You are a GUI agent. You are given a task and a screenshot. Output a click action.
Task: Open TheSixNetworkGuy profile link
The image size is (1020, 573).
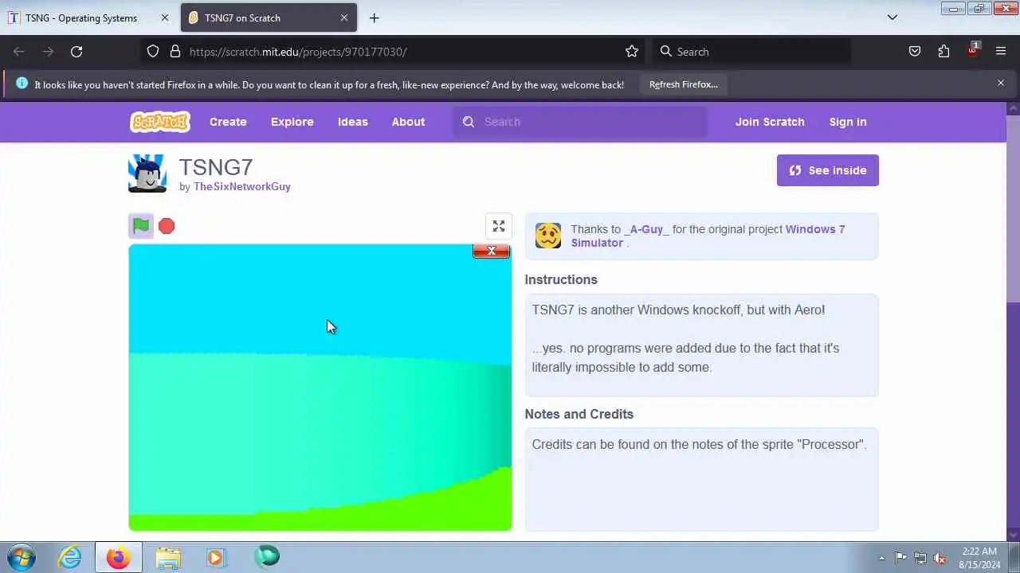242,186
